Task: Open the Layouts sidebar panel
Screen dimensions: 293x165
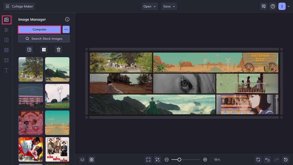Action: tap(6, 40)
